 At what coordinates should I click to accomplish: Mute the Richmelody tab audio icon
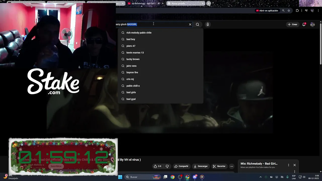pos(158,4)
